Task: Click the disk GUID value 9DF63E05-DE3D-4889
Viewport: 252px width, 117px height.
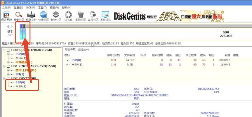Action: pos(140,95)
